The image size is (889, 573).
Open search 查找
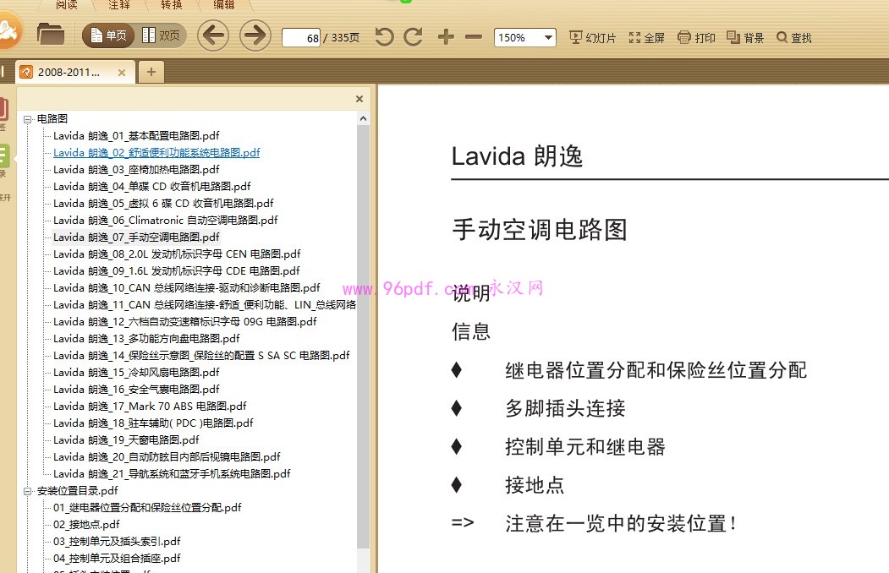pos(794,38)
